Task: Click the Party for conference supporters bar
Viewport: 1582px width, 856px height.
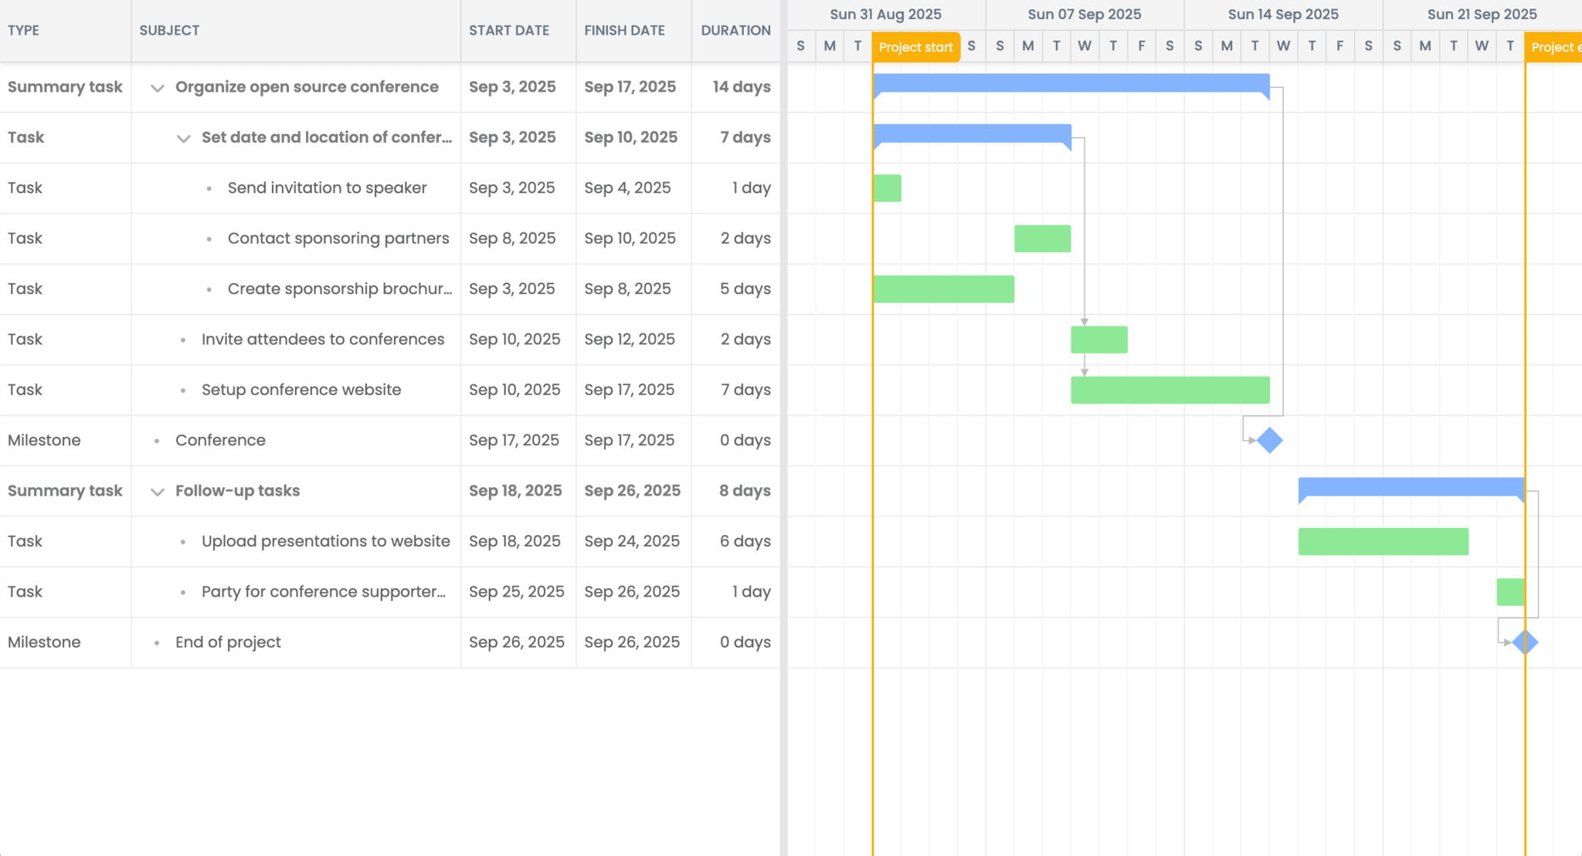Action: pyautogui.click(x=1510, y=592)
